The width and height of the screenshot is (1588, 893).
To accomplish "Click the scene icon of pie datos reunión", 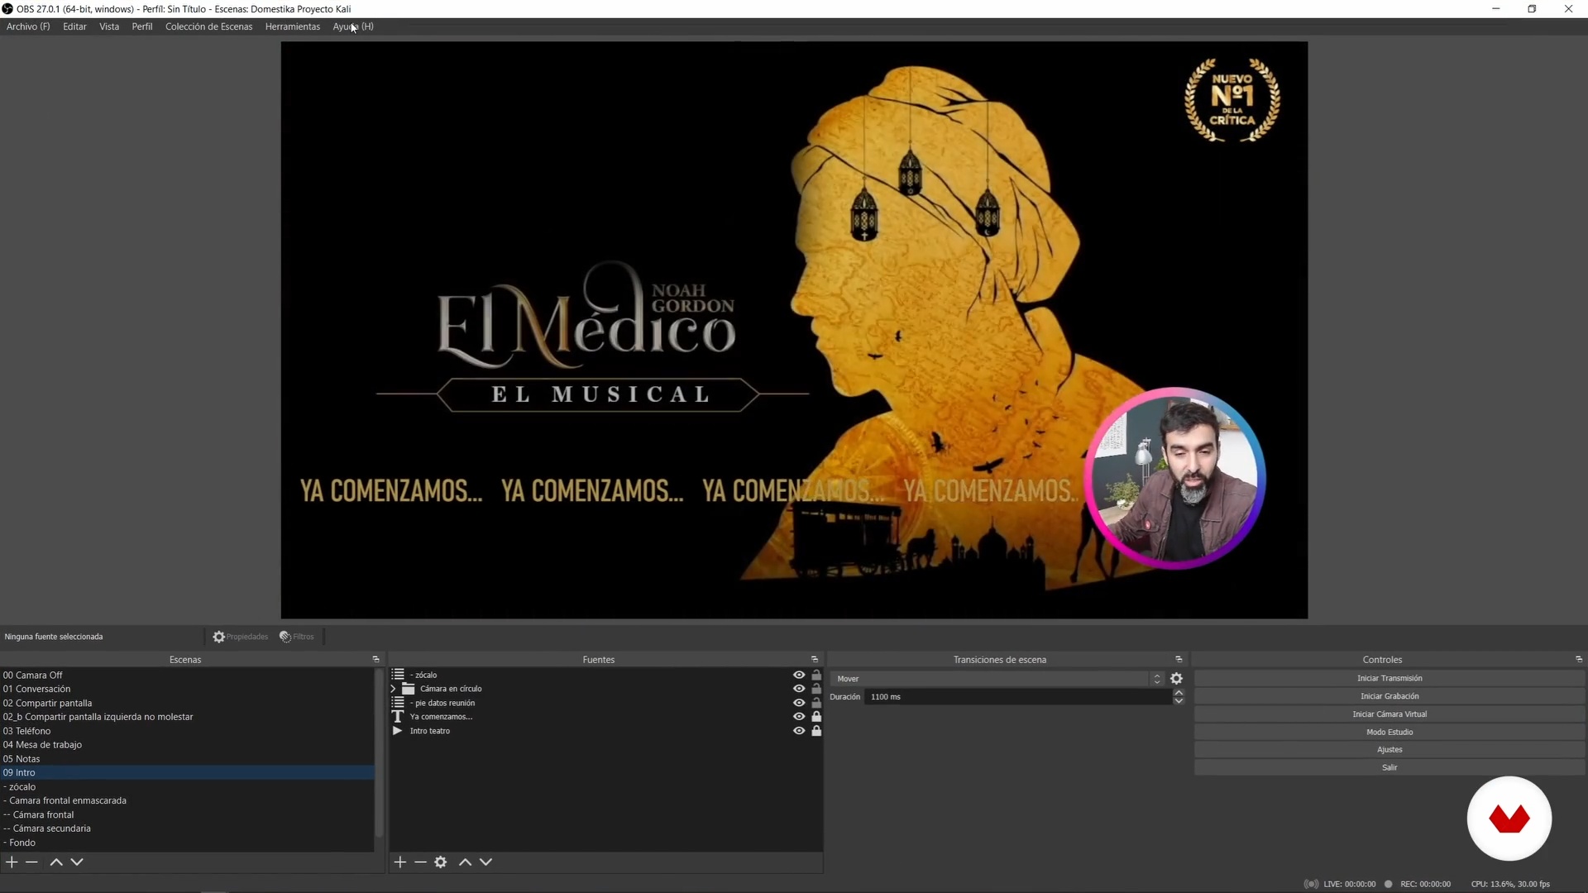I will tap(398, 703).
